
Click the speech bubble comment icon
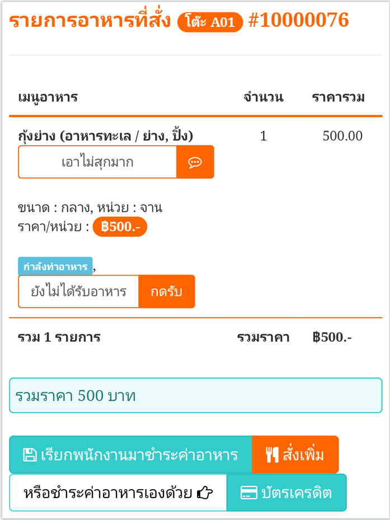195,162
